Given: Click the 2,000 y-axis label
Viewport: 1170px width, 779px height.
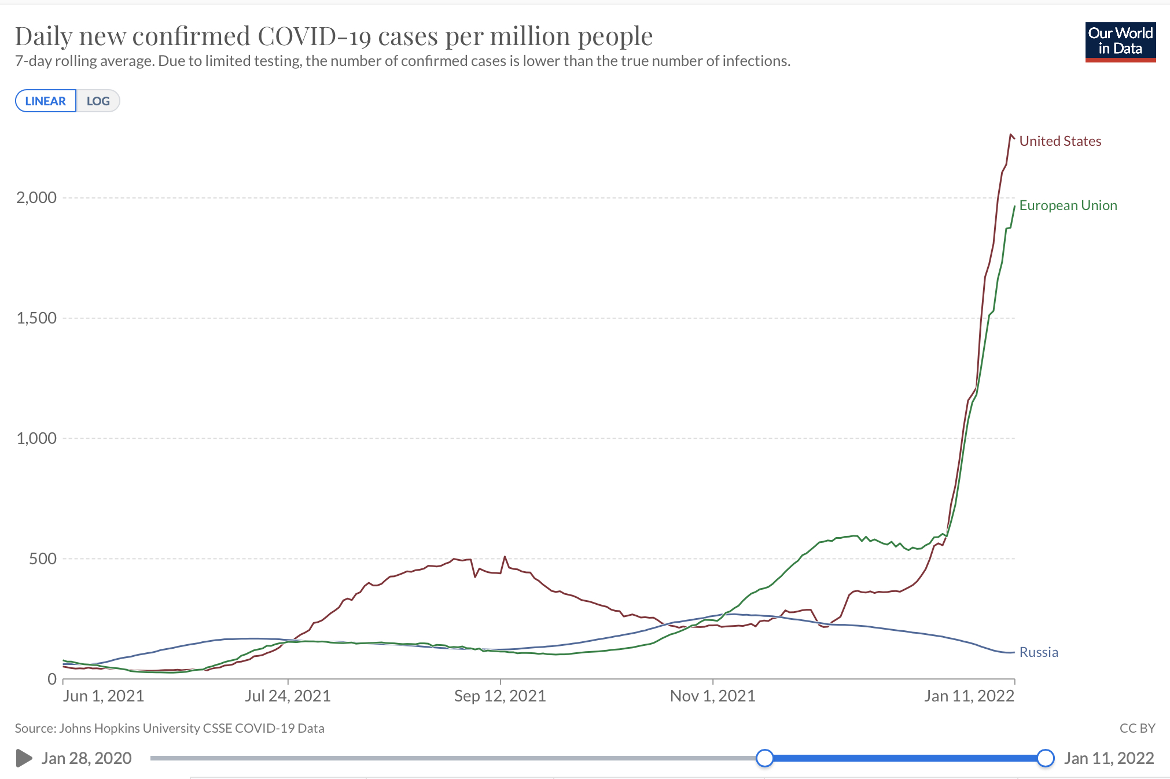Looking at the screenshot, I should point(36,198).
